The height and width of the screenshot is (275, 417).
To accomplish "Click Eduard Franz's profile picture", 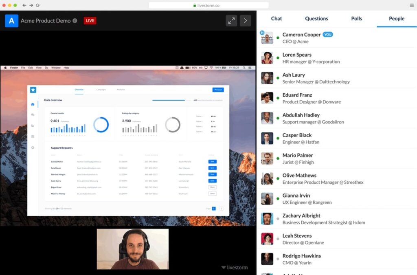I will coord(267,98).
